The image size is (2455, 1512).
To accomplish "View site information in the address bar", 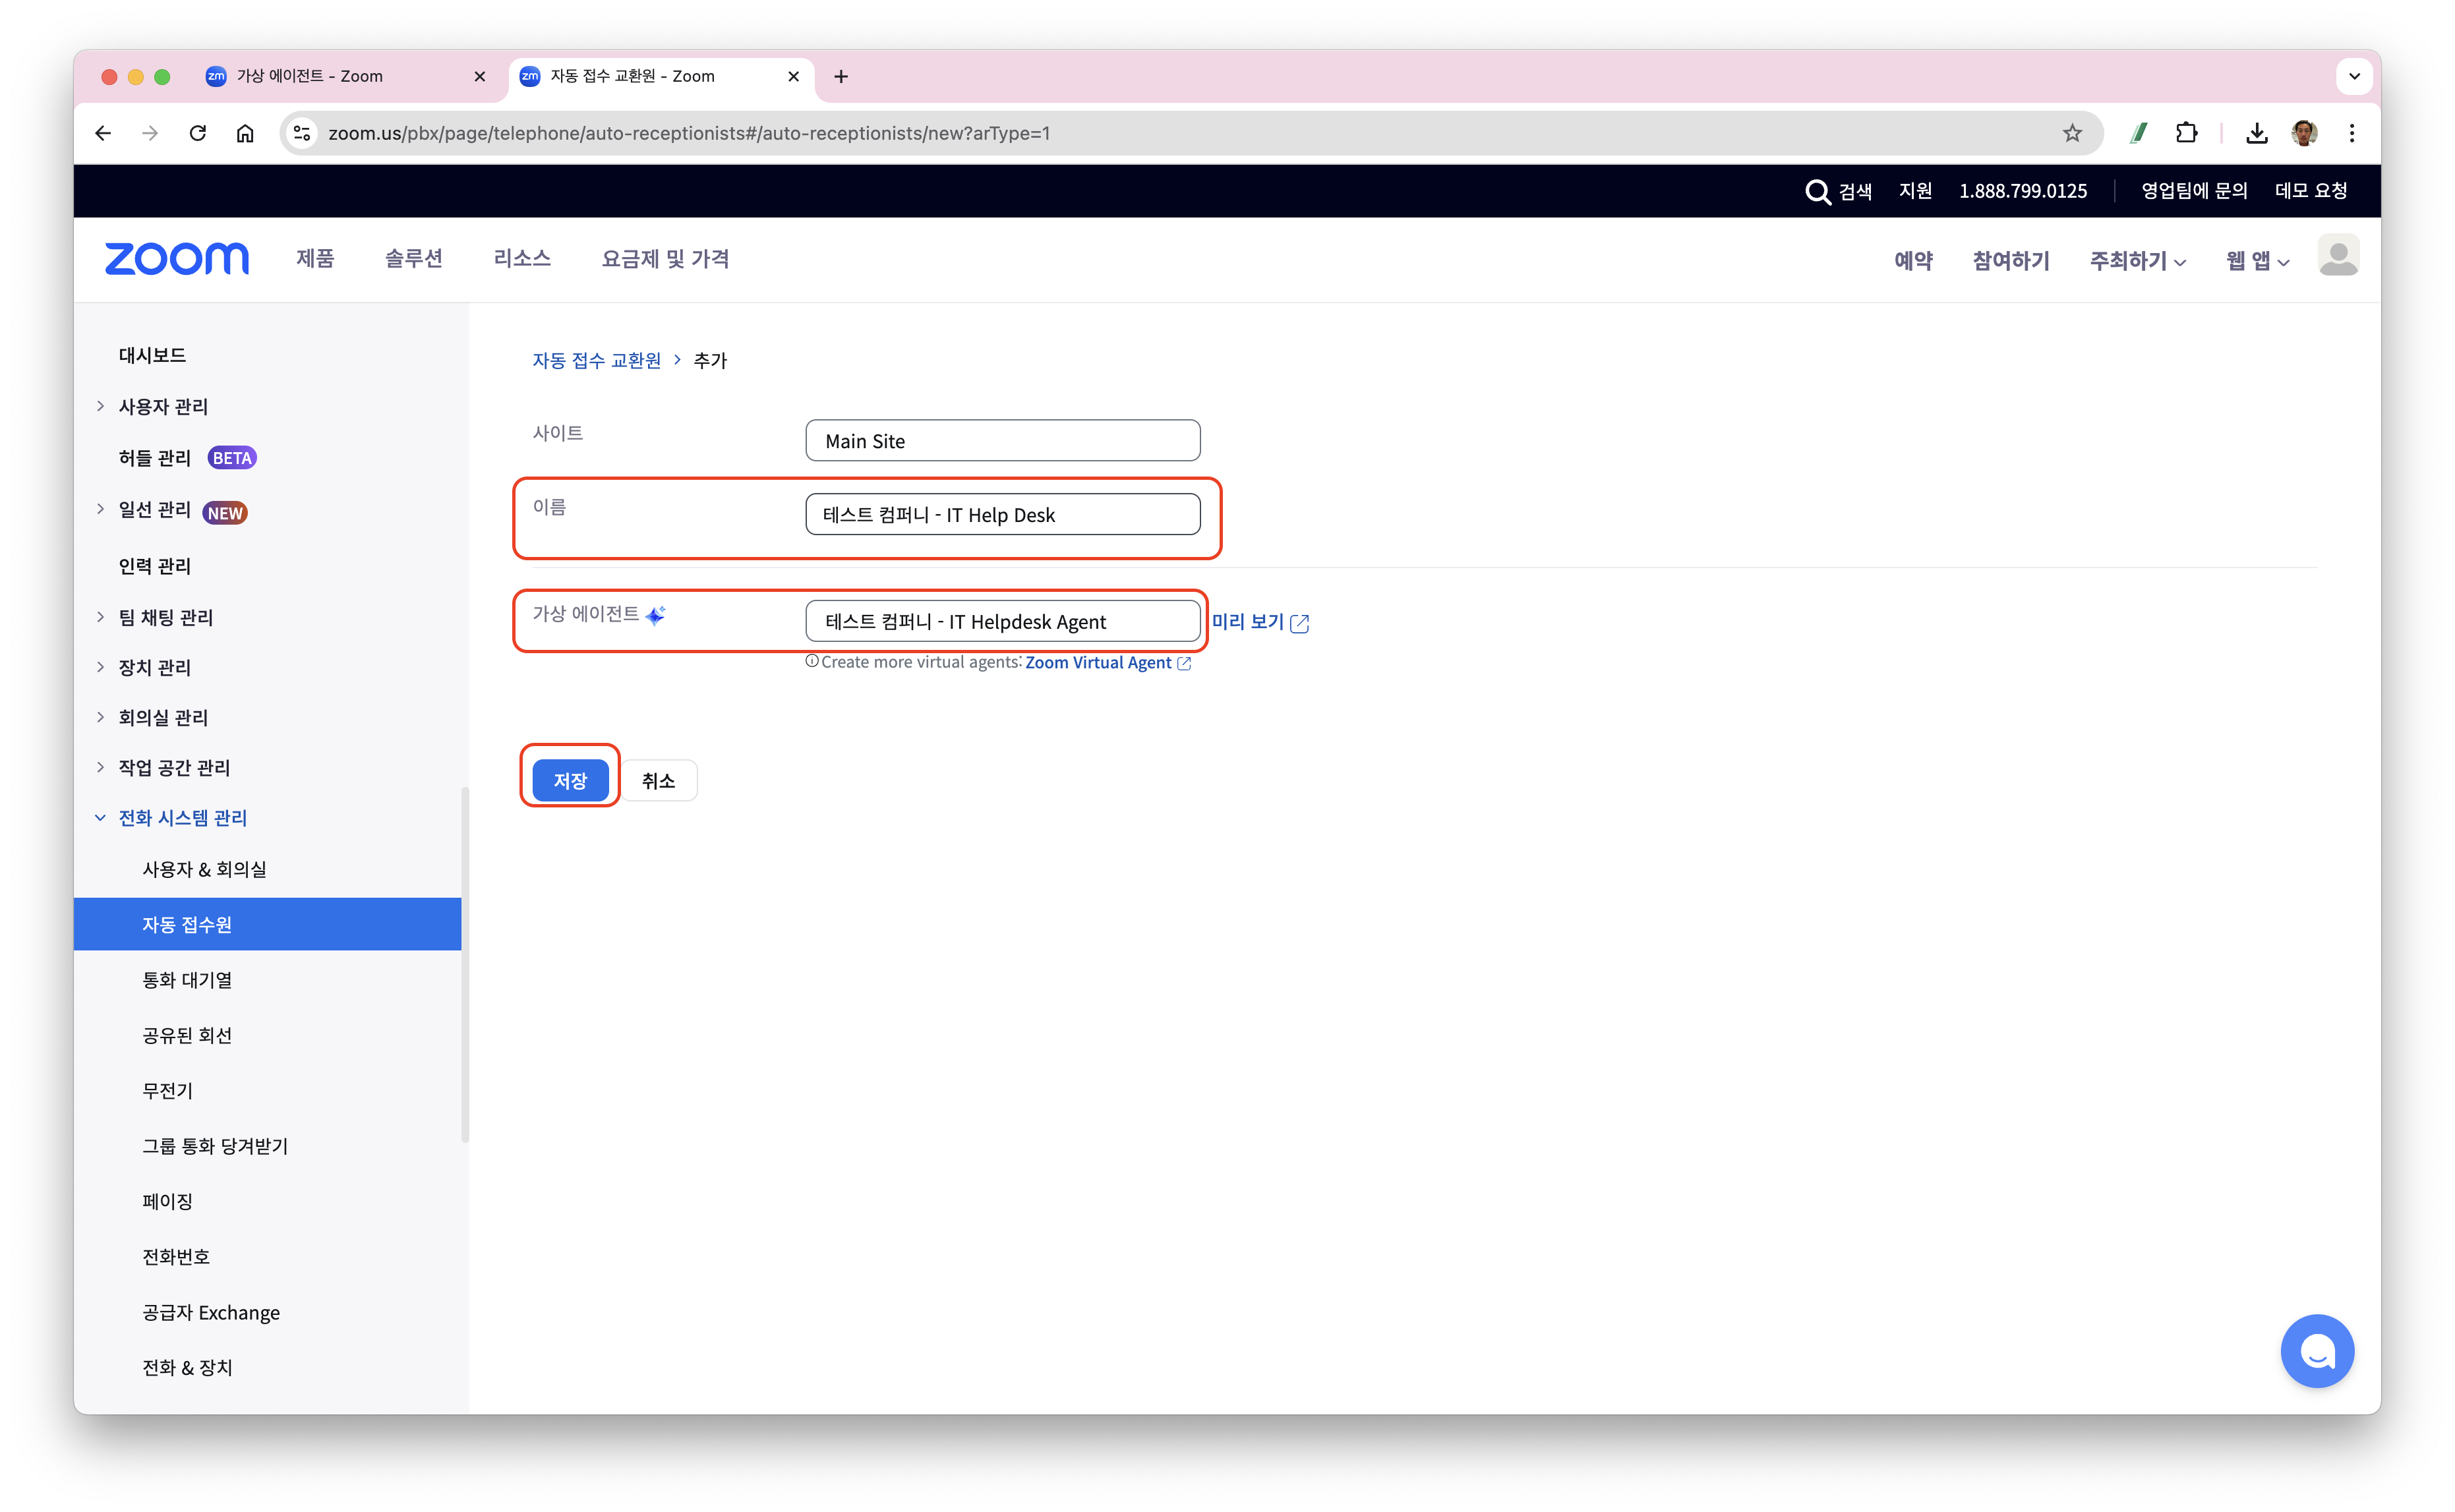I will coord(302,133).
